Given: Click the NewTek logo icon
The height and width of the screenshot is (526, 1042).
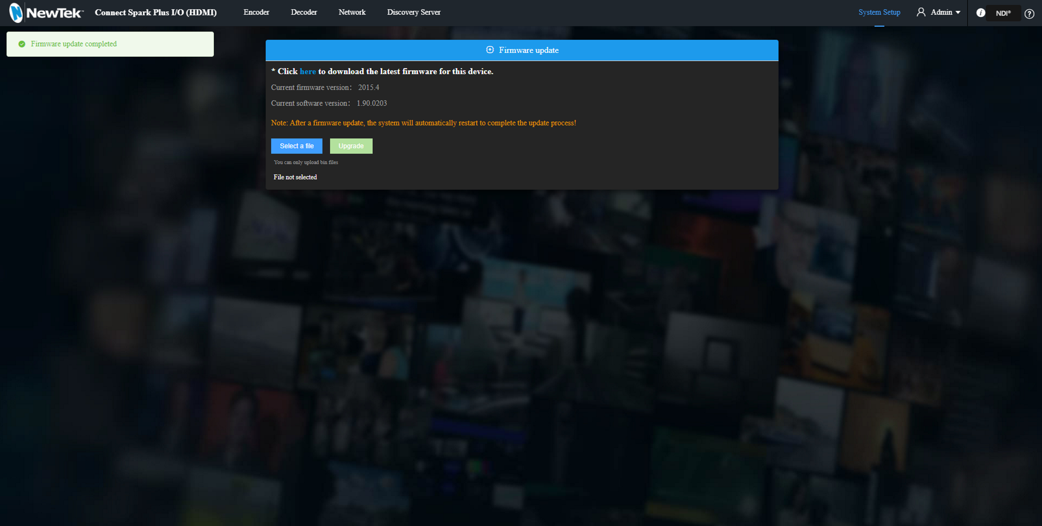Looking at the screenshot, I should (x=17, y=13).
